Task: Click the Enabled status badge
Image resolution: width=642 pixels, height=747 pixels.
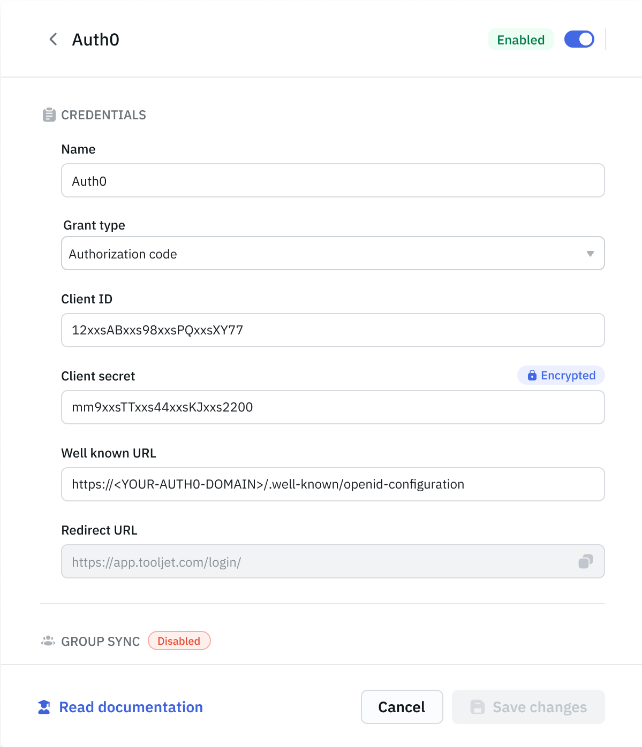Action: (520, 39)
